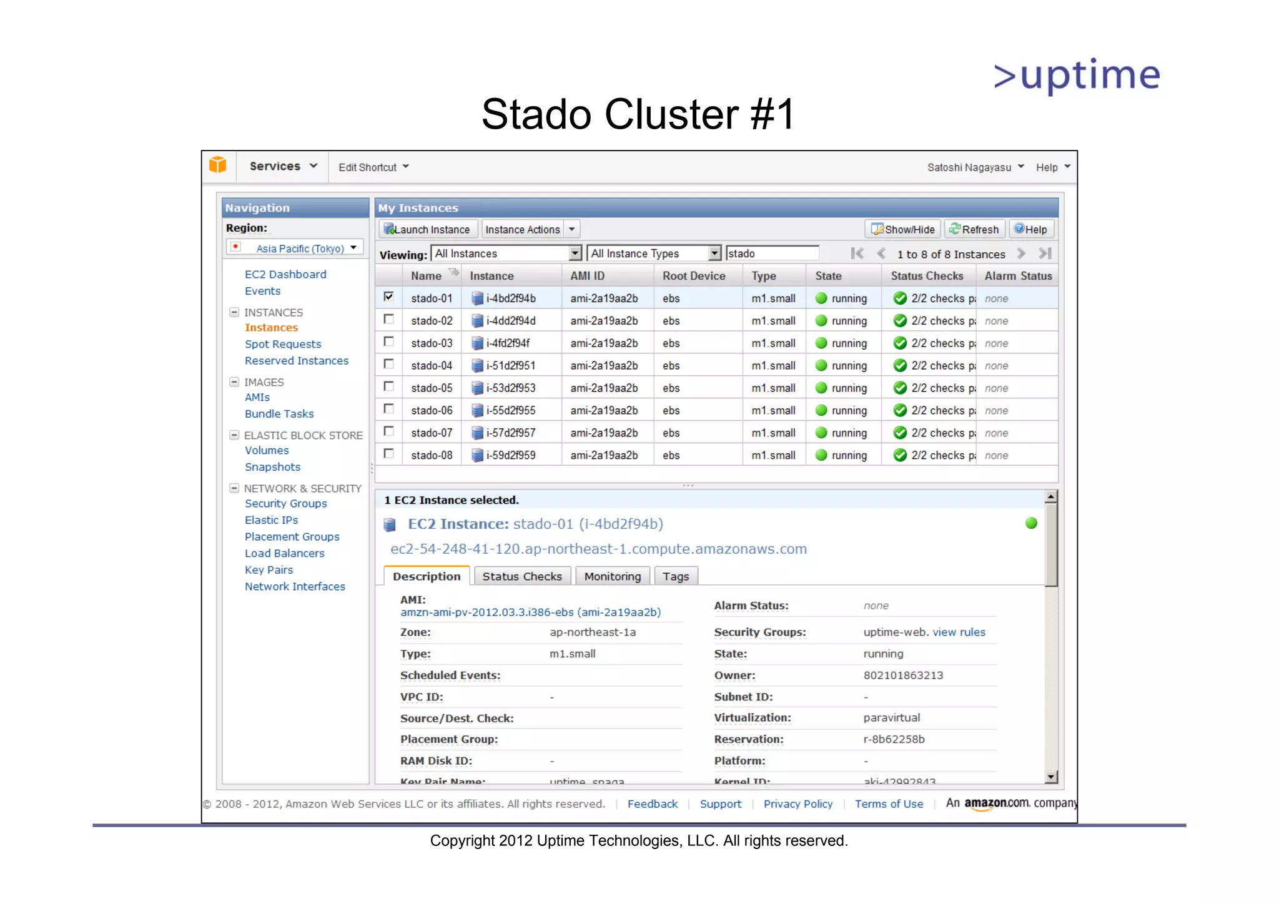Open EC2 Dashboard in navigation

tap(285, 274)
